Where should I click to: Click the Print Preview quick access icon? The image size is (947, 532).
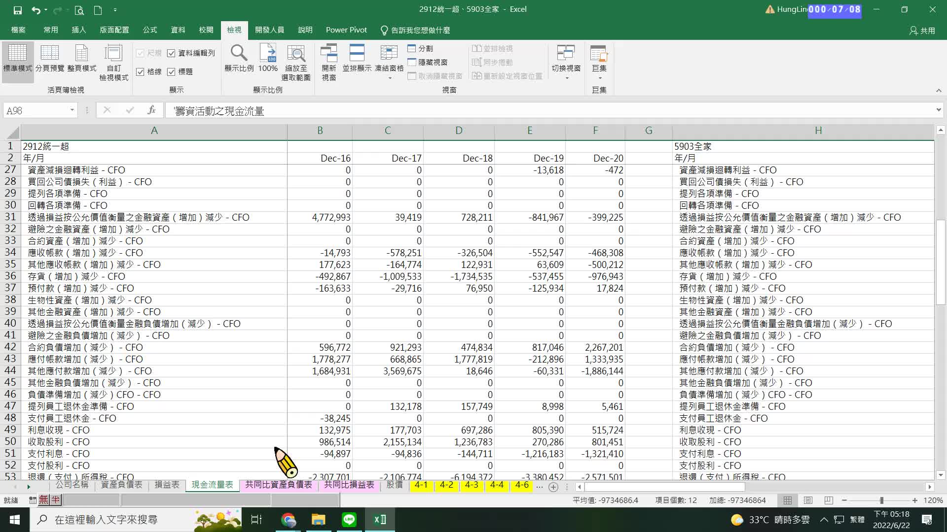[79, 10]
